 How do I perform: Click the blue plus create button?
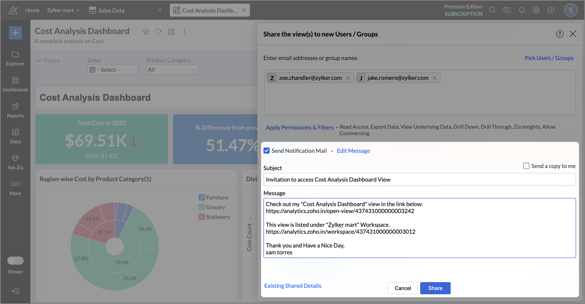[15, 33]
